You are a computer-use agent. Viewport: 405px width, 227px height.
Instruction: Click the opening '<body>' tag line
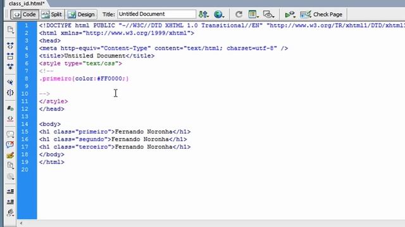50,124
